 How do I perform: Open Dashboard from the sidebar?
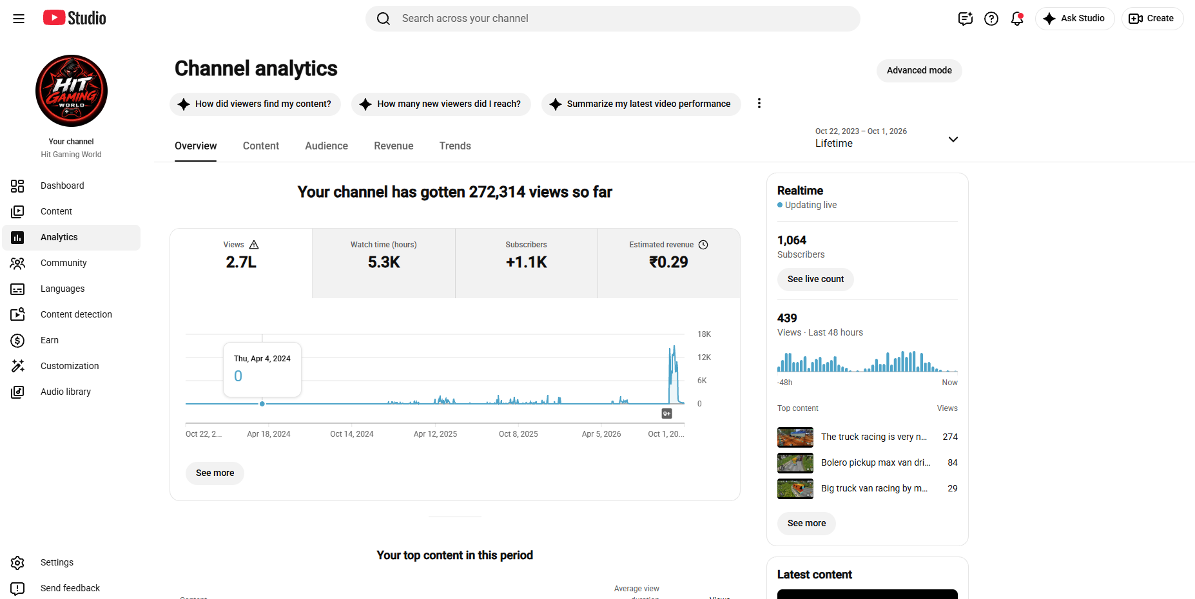point(72,186)
